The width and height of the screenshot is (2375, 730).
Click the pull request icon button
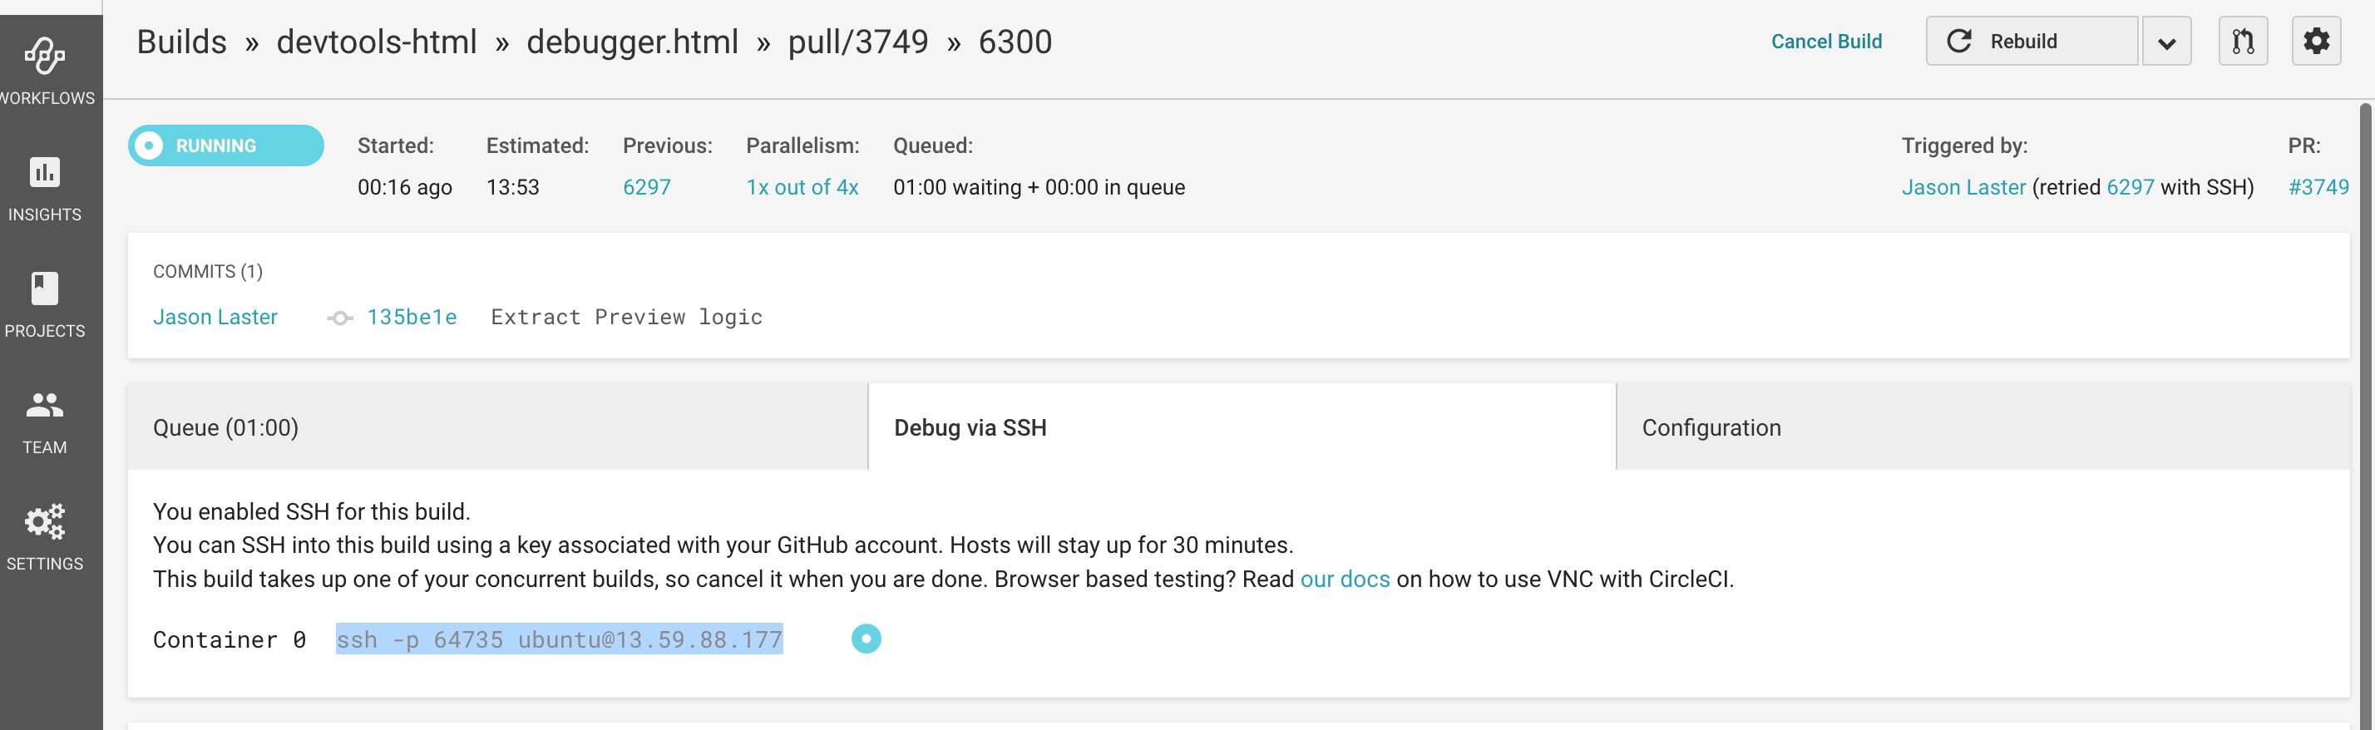pyautogui.click(x=2242, y=42)
